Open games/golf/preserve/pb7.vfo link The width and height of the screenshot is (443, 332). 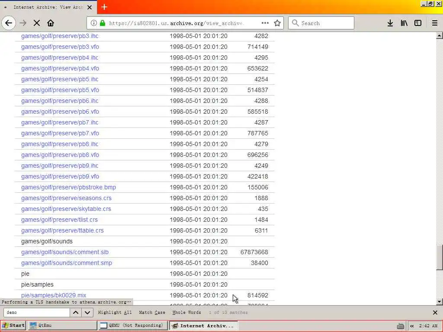click(60, 133)
